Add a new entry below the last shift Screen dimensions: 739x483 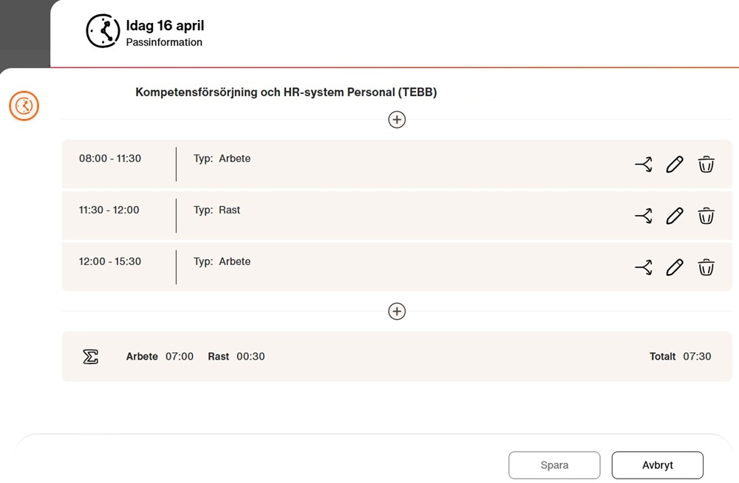click(x=397, y=311)
